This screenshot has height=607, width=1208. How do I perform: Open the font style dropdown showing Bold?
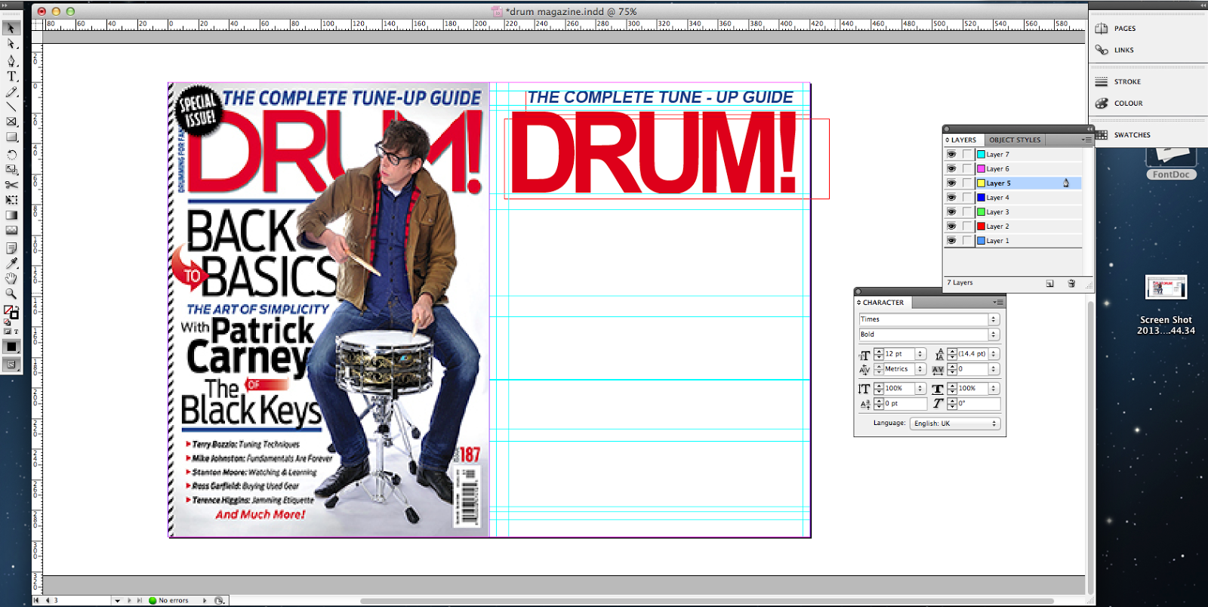[x=994, y=334]
